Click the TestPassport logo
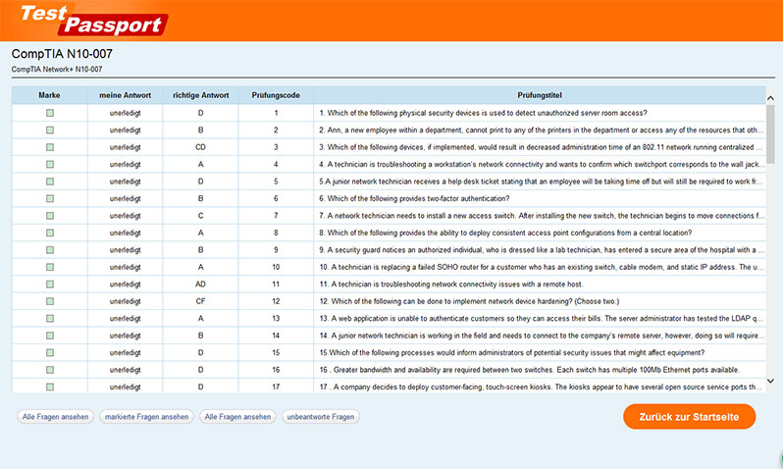The image size is (783, 469). [93, 21]
